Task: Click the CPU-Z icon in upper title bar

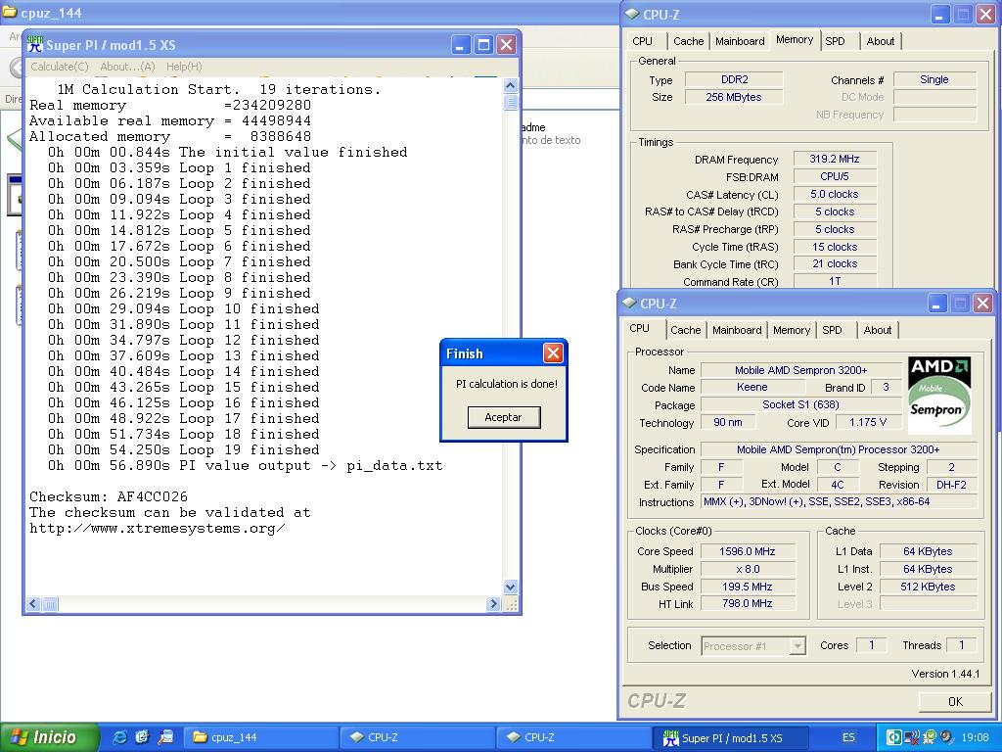Action: (632, 14)
